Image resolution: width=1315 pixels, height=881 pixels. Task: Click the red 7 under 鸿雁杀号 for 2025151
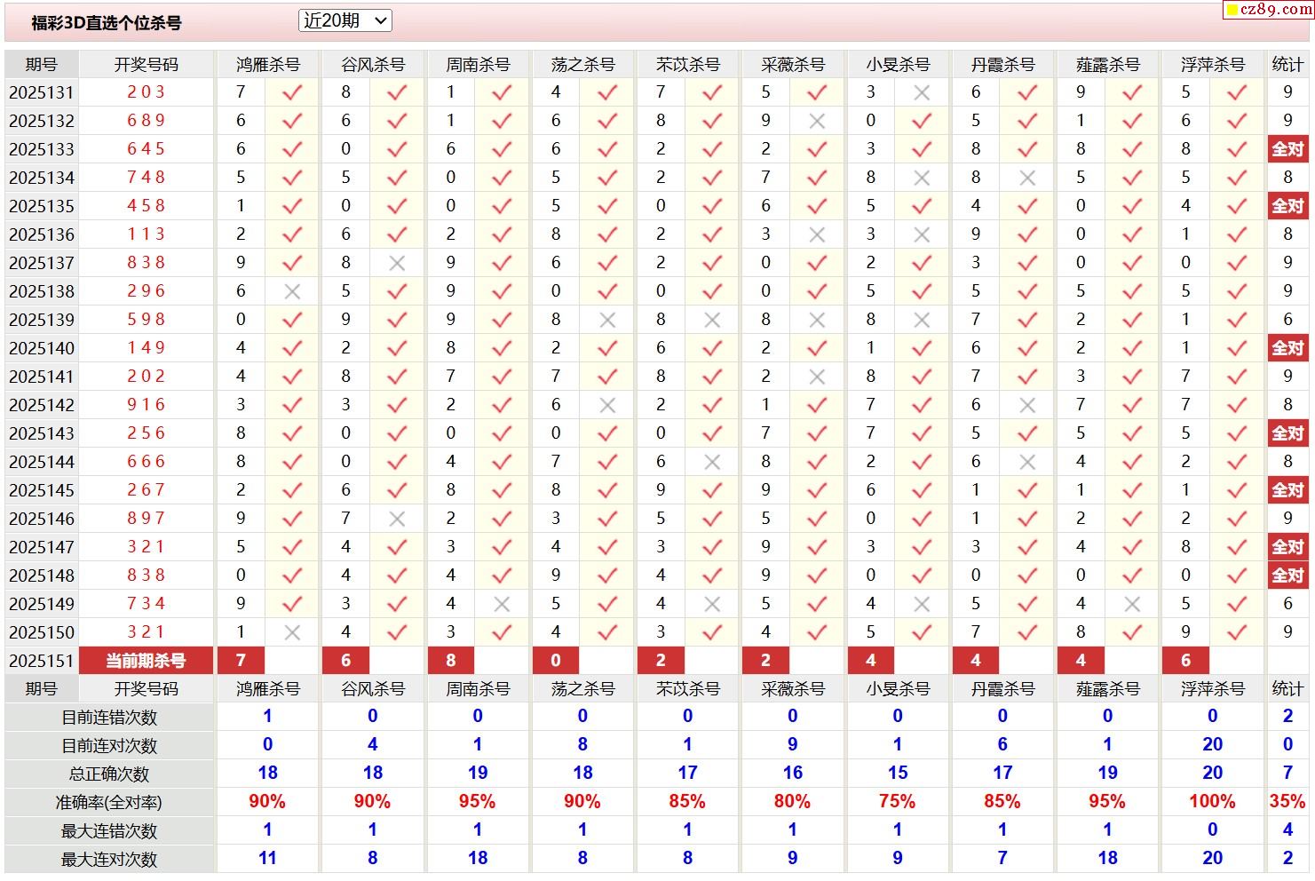[241, 661]
